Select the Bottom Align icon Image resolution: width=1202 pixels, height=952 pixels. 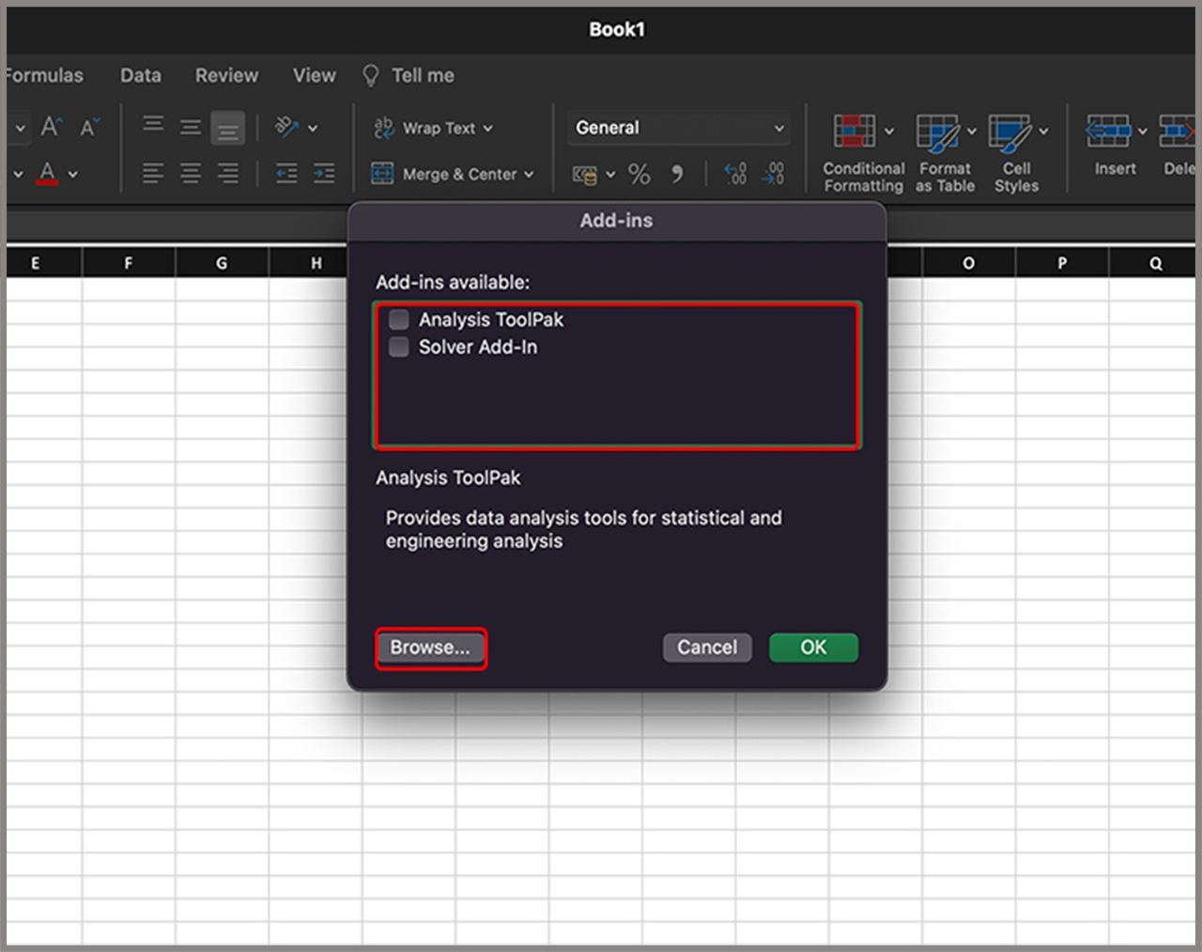(x=228, y=127)
